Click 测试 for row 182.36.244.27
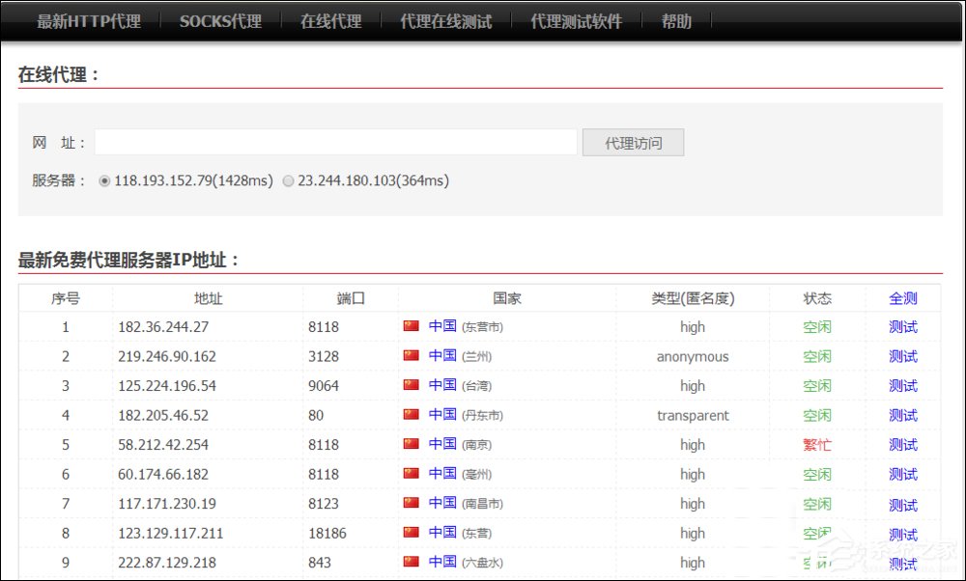966x581 pixels. [x=903, y=327]
